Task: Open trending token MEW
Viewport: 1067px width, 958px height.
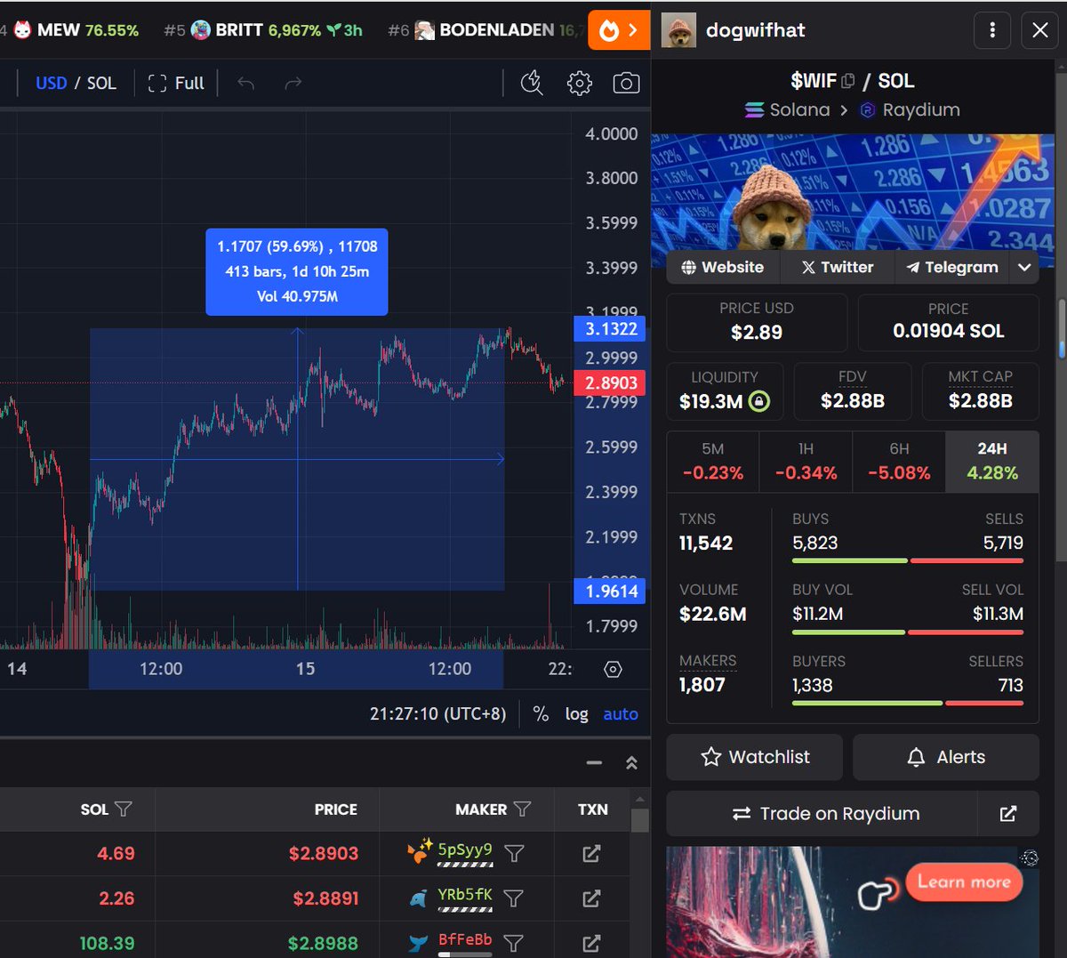Action: (76, 30)
